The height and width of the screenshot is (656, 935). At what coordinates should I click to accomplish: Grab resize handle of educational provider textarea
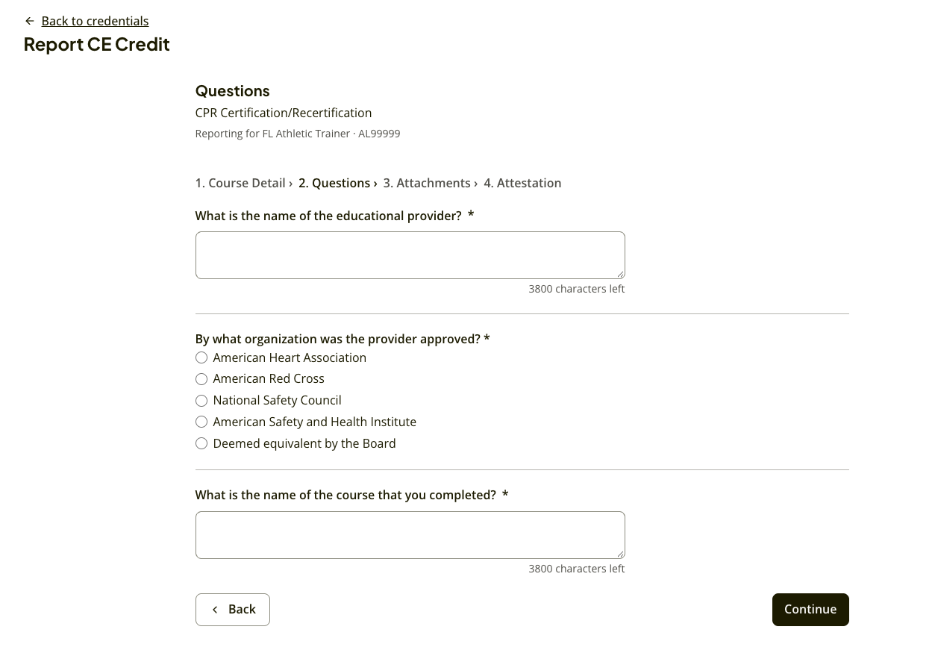[x=620, y=274]
